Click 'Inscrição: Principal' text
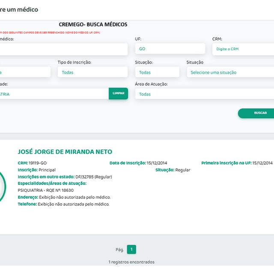 [x=37, y=170]
